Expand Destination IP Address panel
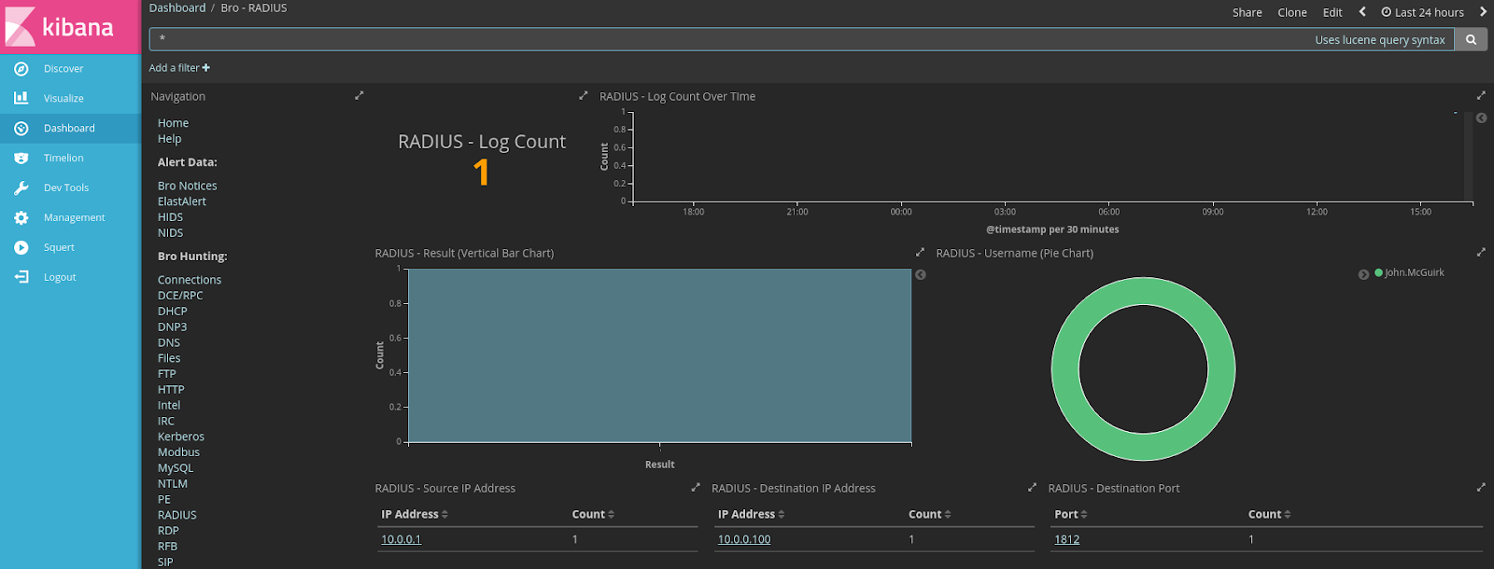 pyautogui.click(x=1032, y=487)
